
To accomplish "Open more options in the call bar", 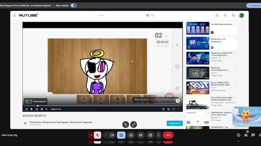I will tap(159, 135).
